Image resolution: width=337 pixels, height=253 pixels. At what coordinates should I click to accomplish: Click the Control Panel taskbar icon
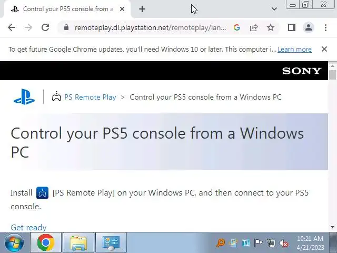(x=111, y=242)
